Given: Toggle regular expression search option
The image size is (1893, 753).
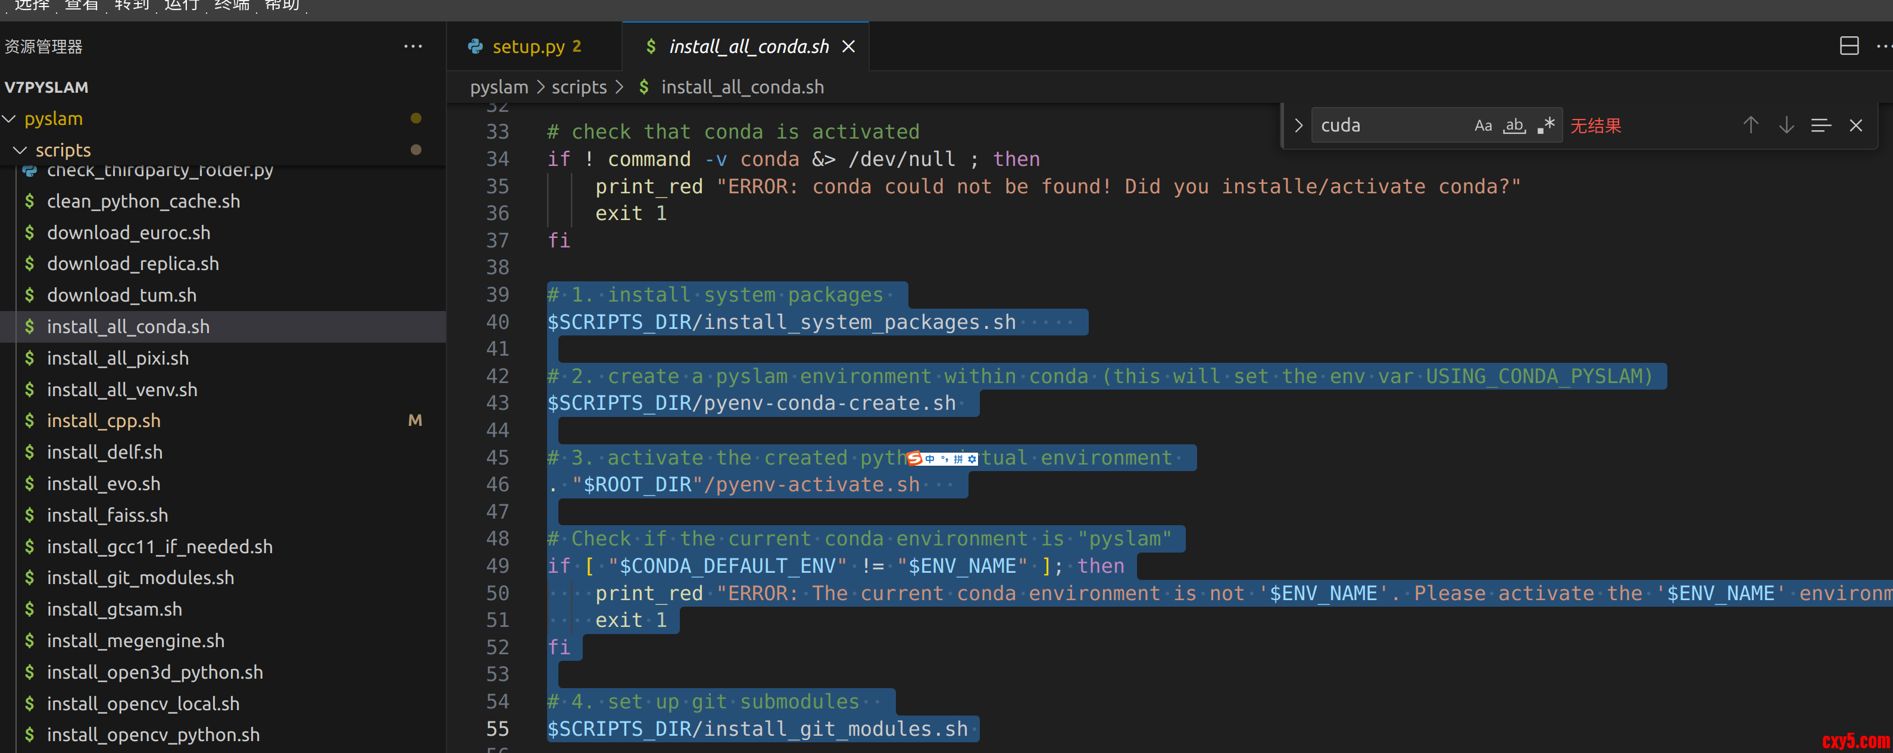Looking at the screenshot, I should pyautogui.click(x=1545, y=125).
